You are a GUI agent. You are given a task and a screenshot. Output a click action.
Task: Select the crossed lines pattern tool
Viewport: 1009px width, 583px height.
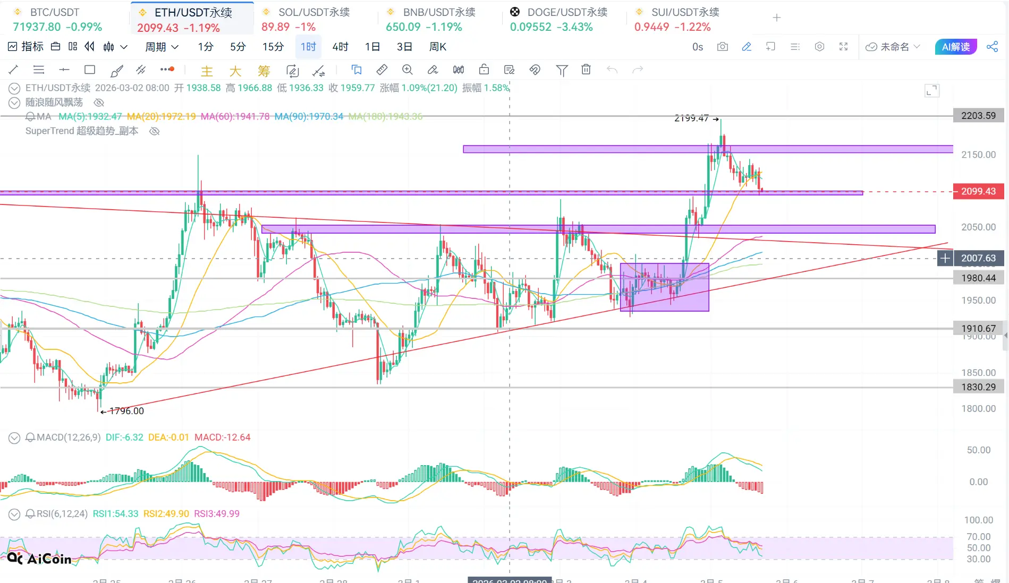pyautogui.click(x=141, y=70)
